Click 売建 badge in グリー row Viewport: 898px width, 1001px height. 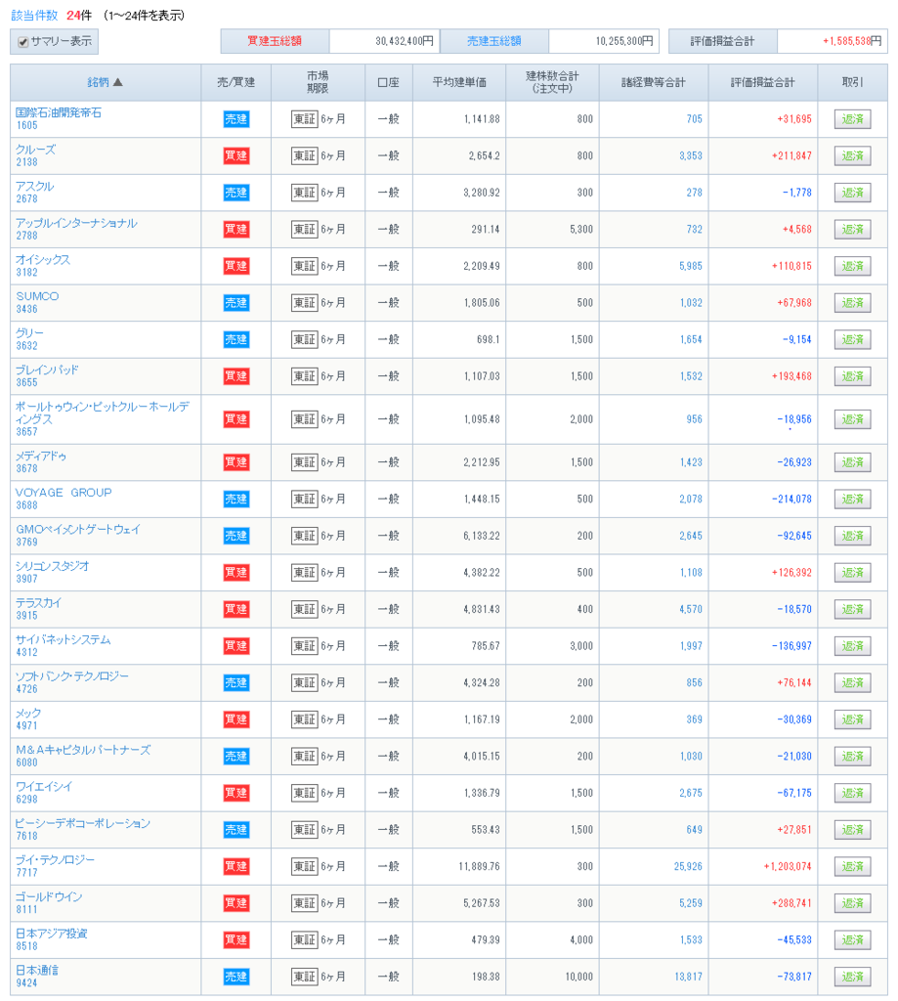point(236,339)
